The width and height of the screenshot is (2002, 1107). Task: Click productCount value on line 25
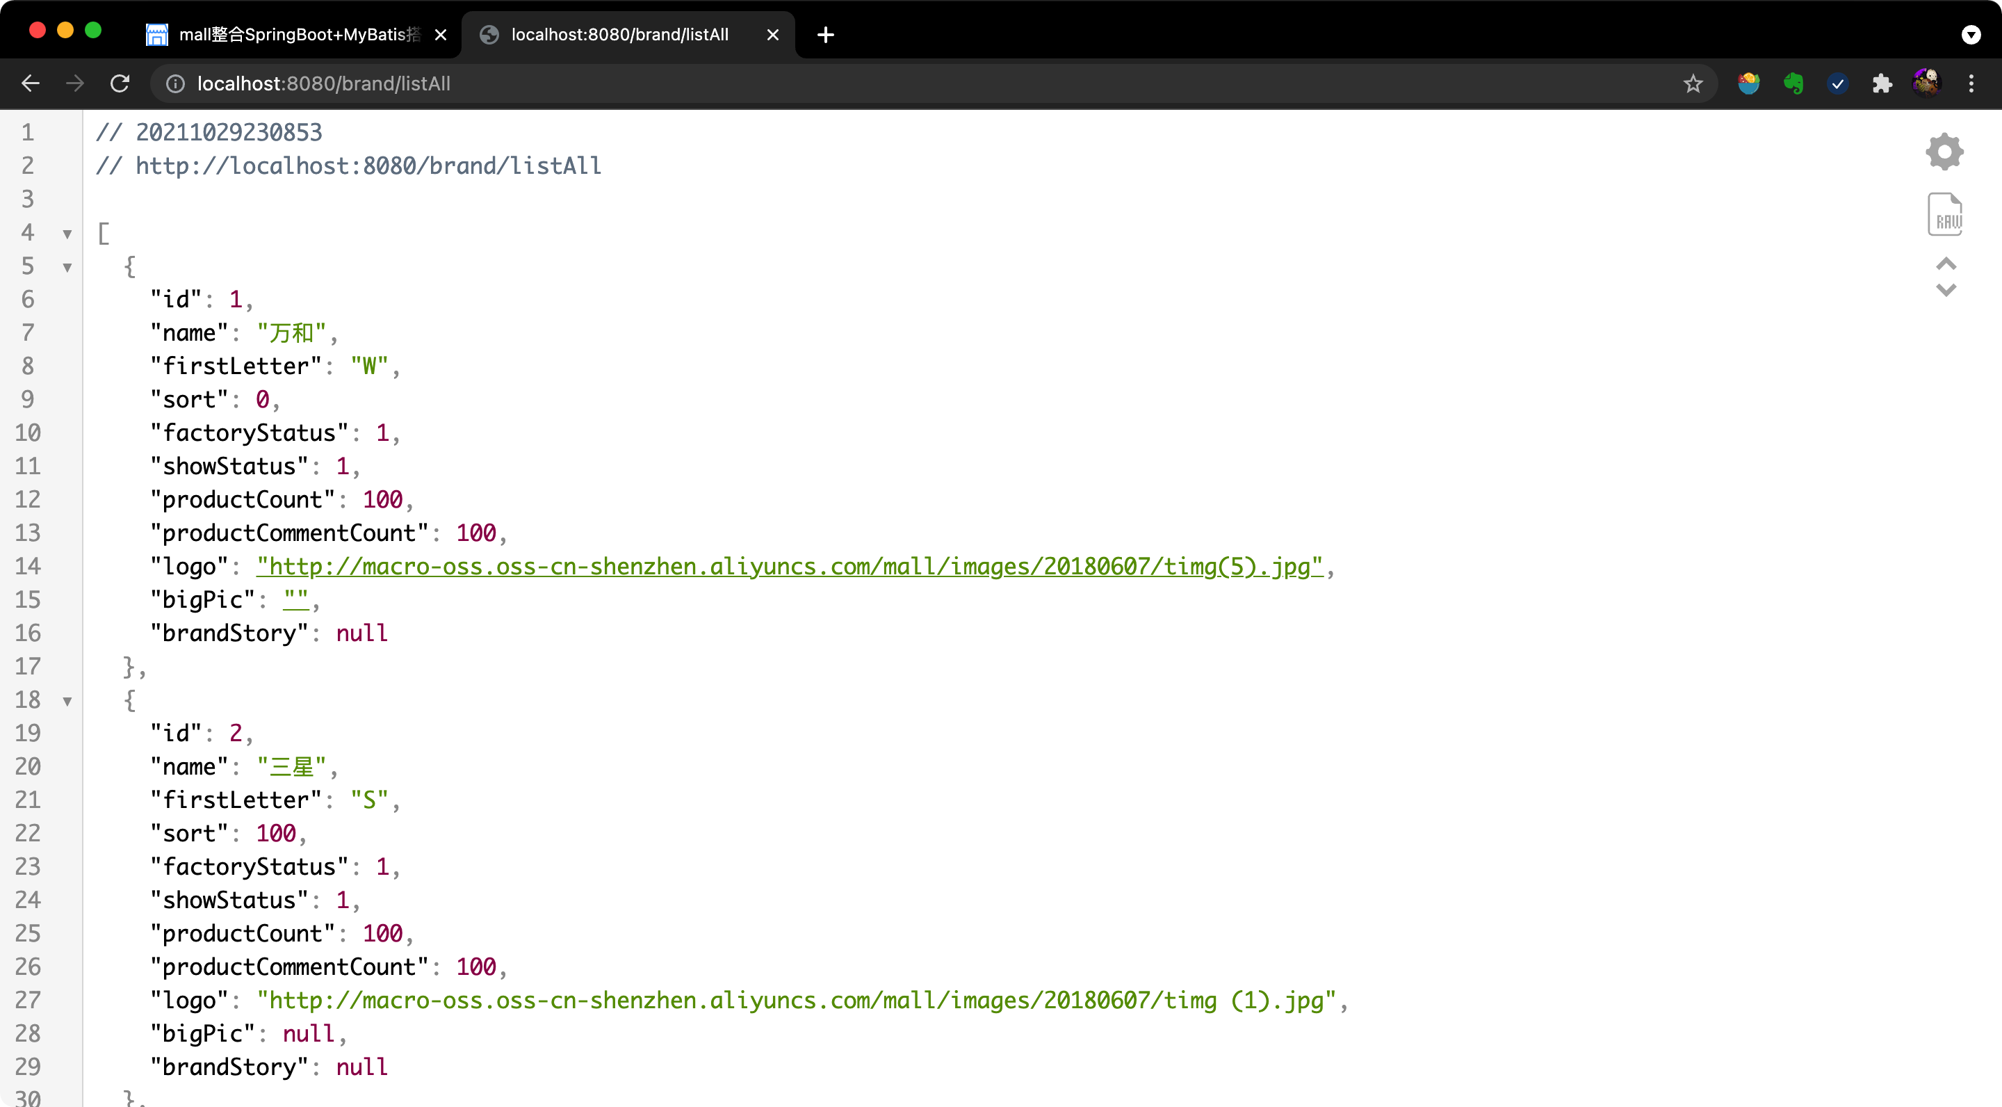click(382, 934)
